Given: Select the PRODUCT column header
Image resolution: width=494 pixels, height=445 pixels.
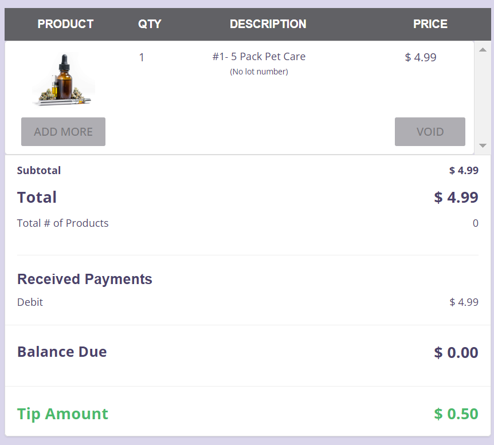Looking at the screenshot, I should click(x=65, y=24).
